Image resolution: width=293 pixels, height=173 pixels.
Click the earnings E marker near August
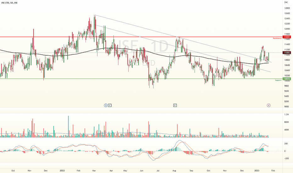175,105
